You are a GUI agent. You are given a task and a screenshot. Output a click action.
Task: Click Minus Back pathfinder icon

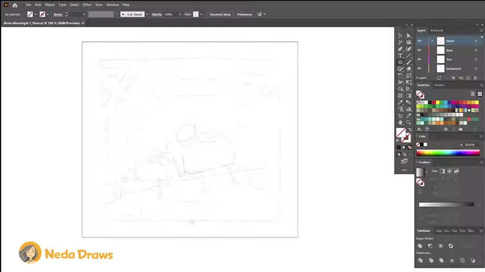coord(473,260)
